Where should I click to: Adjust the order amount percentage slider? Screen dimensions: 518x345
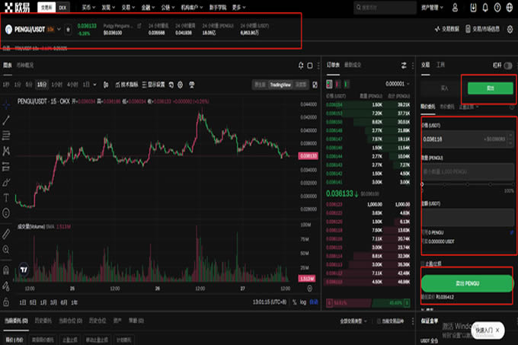pyautogui.click(x=467, y=184)
